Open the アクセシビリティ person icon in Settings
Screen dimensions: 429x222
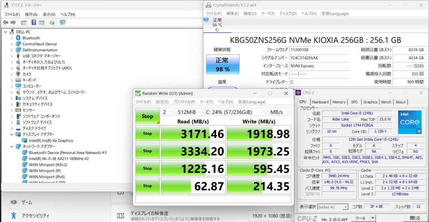[x=14, y=216]
